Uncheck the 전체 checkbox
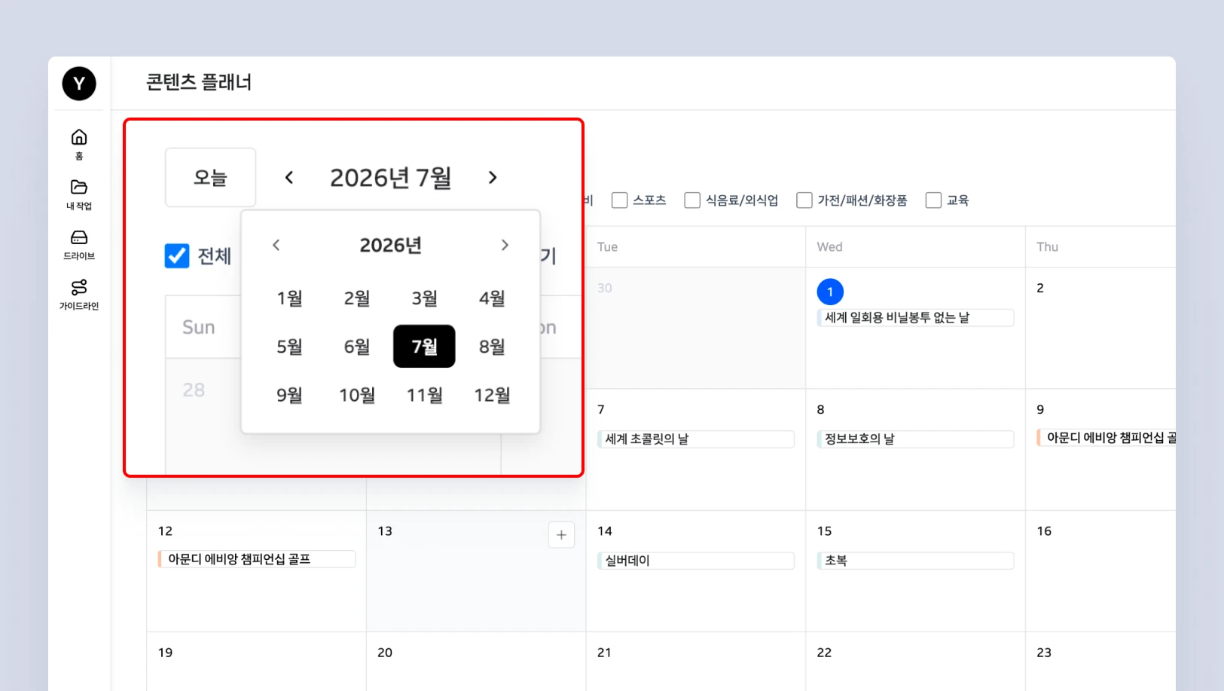Image resolution: width=1224 pixels, height=691 pixels. (177, 256)
